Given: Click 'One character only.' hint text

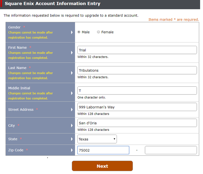Looking at the screenshot, I should 92,97.
